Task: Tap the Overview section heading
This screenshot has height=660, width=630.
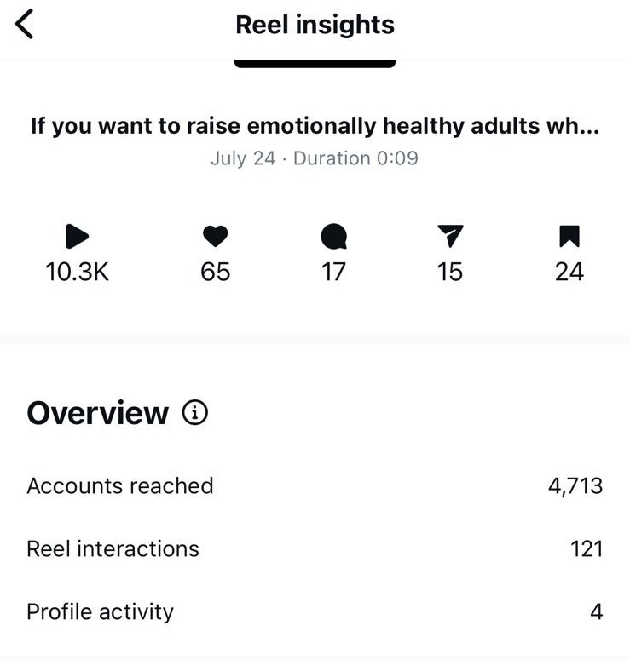Action: pyautogui.click(x=98, y=413)
